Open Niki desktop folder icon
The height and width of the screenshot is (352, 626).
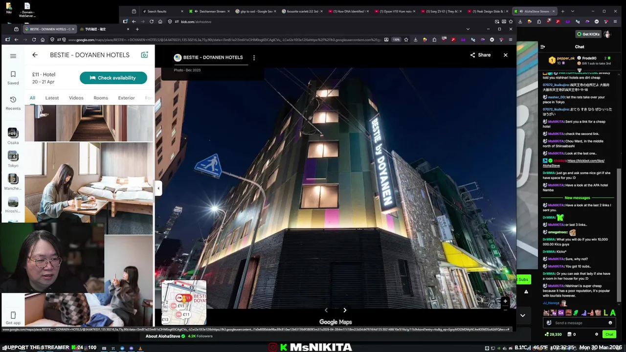(x=9, y=8)
